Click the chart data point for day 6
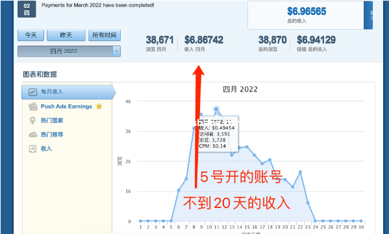This screenshot has height=234, width=389. 179,190
